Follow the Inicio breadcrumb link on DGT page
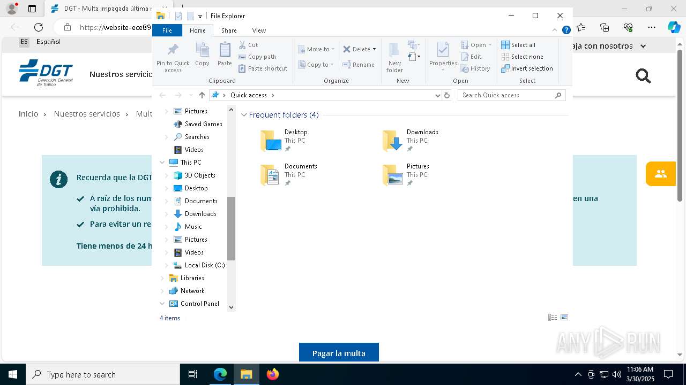The image size is (686, 385). pos(28,114)
